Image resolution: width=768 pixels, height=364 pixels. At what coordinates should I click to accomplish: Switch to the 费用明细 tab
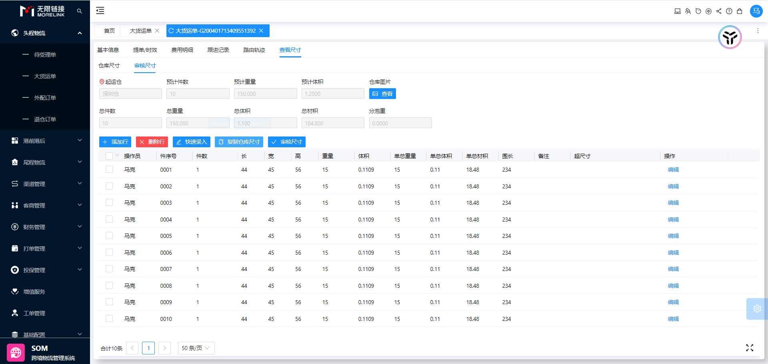coord(182,50)
